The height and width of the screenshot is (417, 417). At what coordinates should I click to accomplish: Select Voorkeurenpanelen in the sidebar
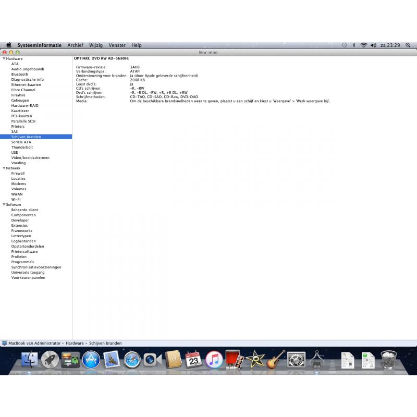pyautogui.click(x=28, y=278)
